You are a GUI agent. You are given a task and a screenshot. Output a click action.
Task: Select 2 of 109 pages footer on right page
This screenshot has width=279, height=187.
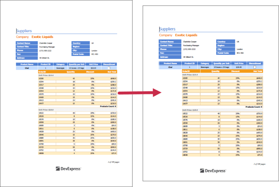coord(259,164)
